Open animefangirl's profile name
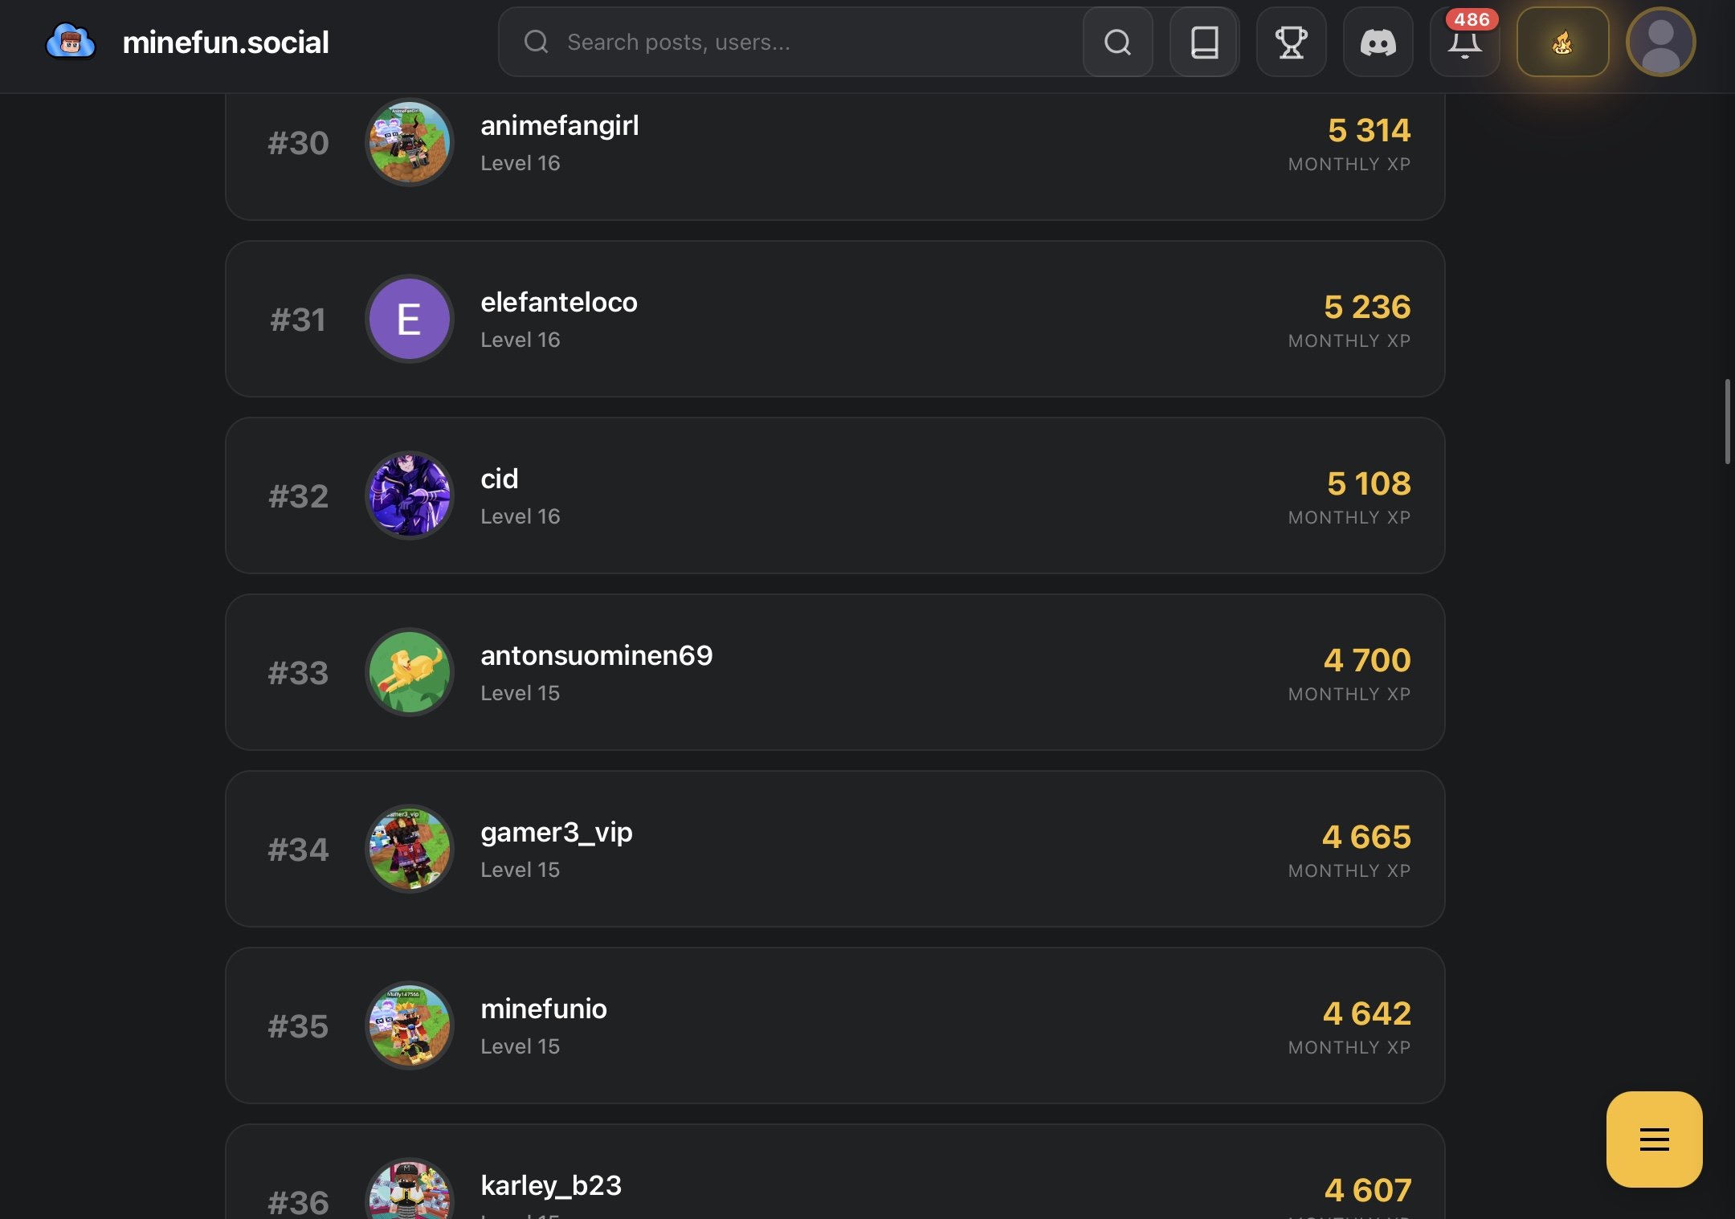The width and height of the screenshot is (1735, 1219). point(560,125)
